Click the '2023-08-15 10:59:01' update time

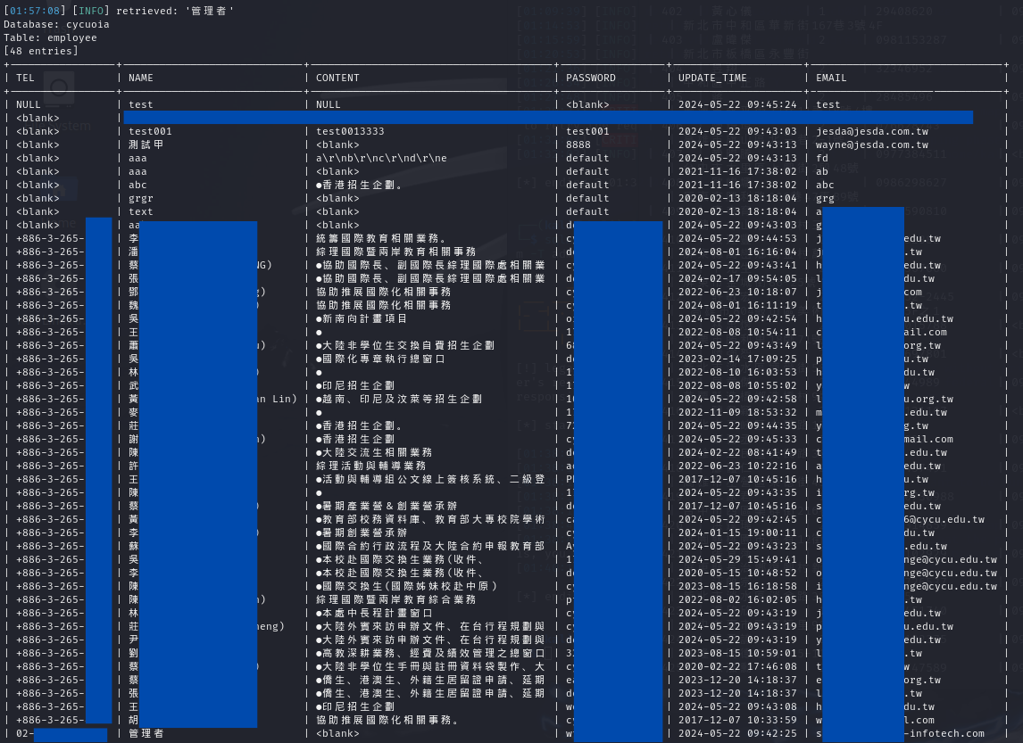tap(737, 653)
